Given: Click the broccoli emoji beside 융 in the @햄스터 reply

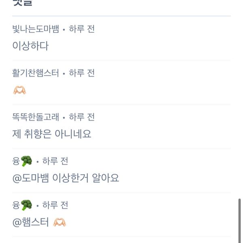Looking at the screenshot, I should (x=26, y=205).
